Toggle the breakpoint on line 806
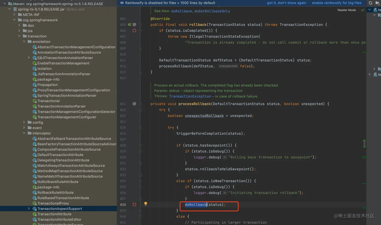This screenshot has width=381, height=225. point(134,31)
